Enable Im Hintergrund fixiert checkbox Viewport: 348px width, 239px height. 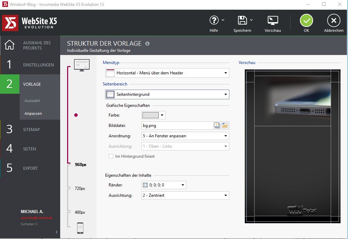[x=111, y=156]
